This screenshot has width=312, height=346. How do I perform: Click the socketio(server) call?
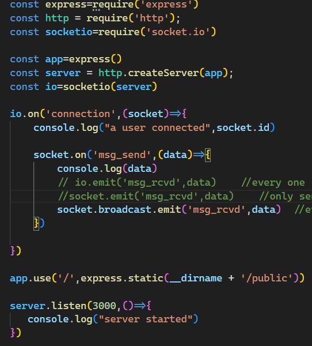pyautogui.click(x=110, y=86)
